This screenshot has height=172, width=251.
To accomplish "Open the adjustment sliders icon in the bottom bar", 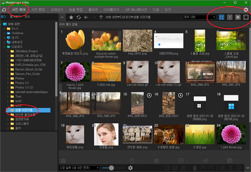I will tap(222, 168).
